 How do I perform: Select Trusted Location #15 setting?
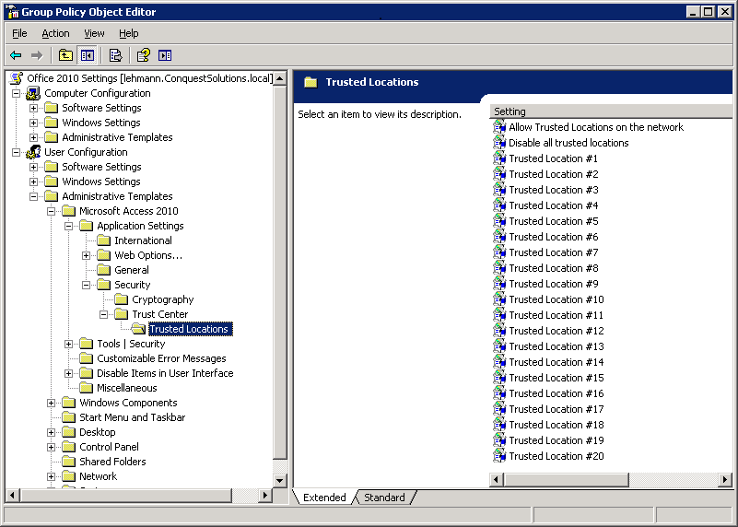556,378
